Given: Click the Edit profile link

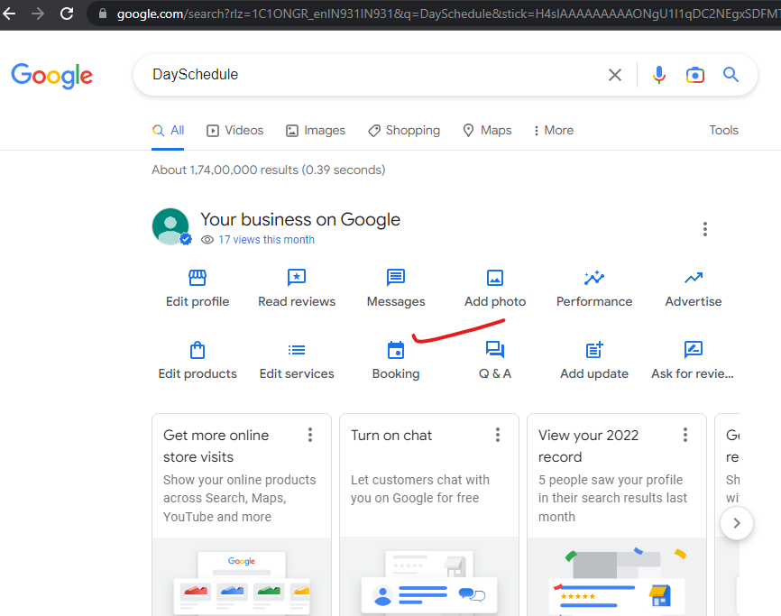Looking at the screenshot, I should pos(197,300).
